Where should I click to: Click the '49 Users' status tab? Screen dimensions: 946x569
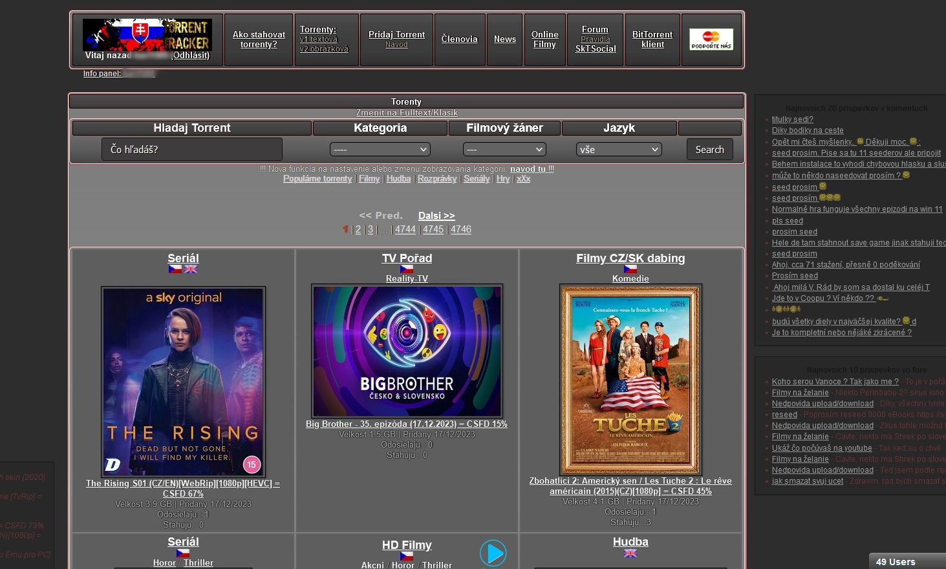tap(907, 561)
